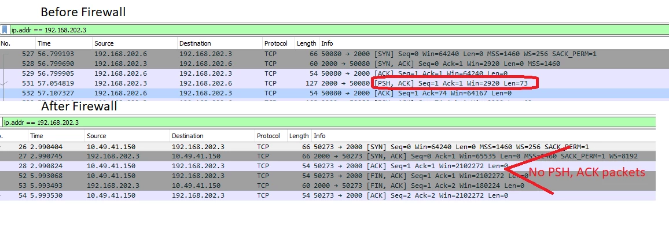Click time value 5.993493
The height and width of the screenshot is (226, 669).
pos(46,186)
